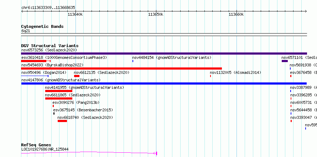The width and height of the screenshot is (317, 157).
Task: Click the long blue nsv4147806 variant bar
Action: click(x=164, y=83)
